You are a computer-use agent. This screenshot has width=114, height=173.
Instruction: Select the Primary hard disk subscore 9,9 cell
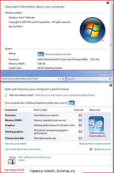pyautogui.click(x=80, y=138)
